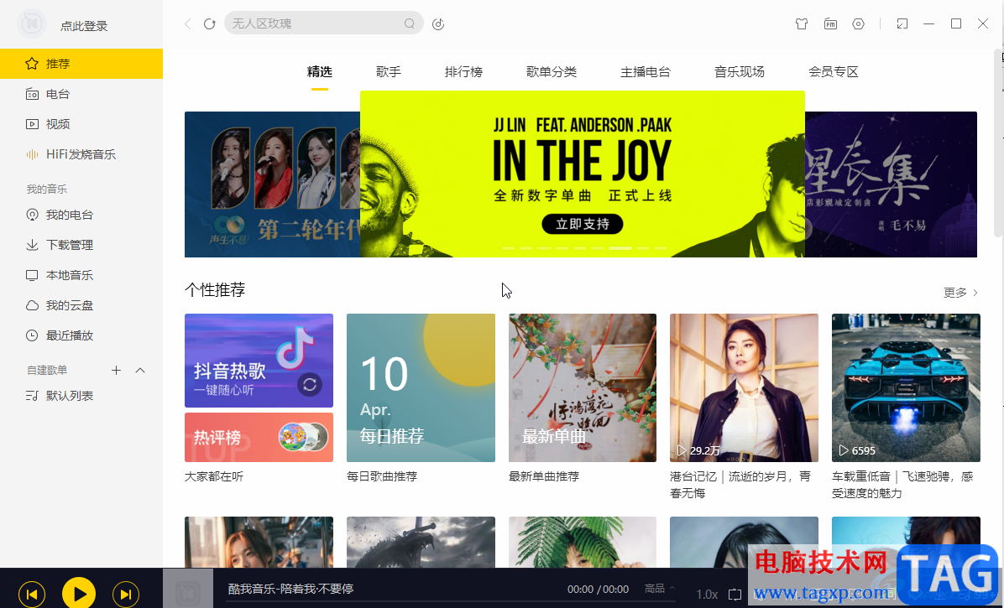Image resolution: width=1004 pixels, height=608 pixels.
Task: Open the 高品 audio quality dropdown
Action: tap(660, 588)
